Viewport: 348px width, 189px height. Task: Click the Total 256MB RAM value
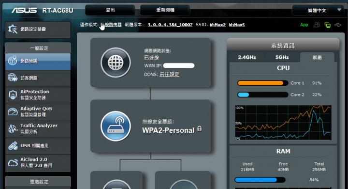pos(319,170)
